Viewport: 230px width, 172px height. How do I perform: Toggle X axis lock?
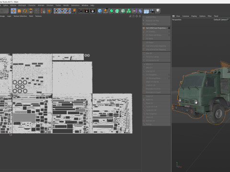tap(56, 11)
